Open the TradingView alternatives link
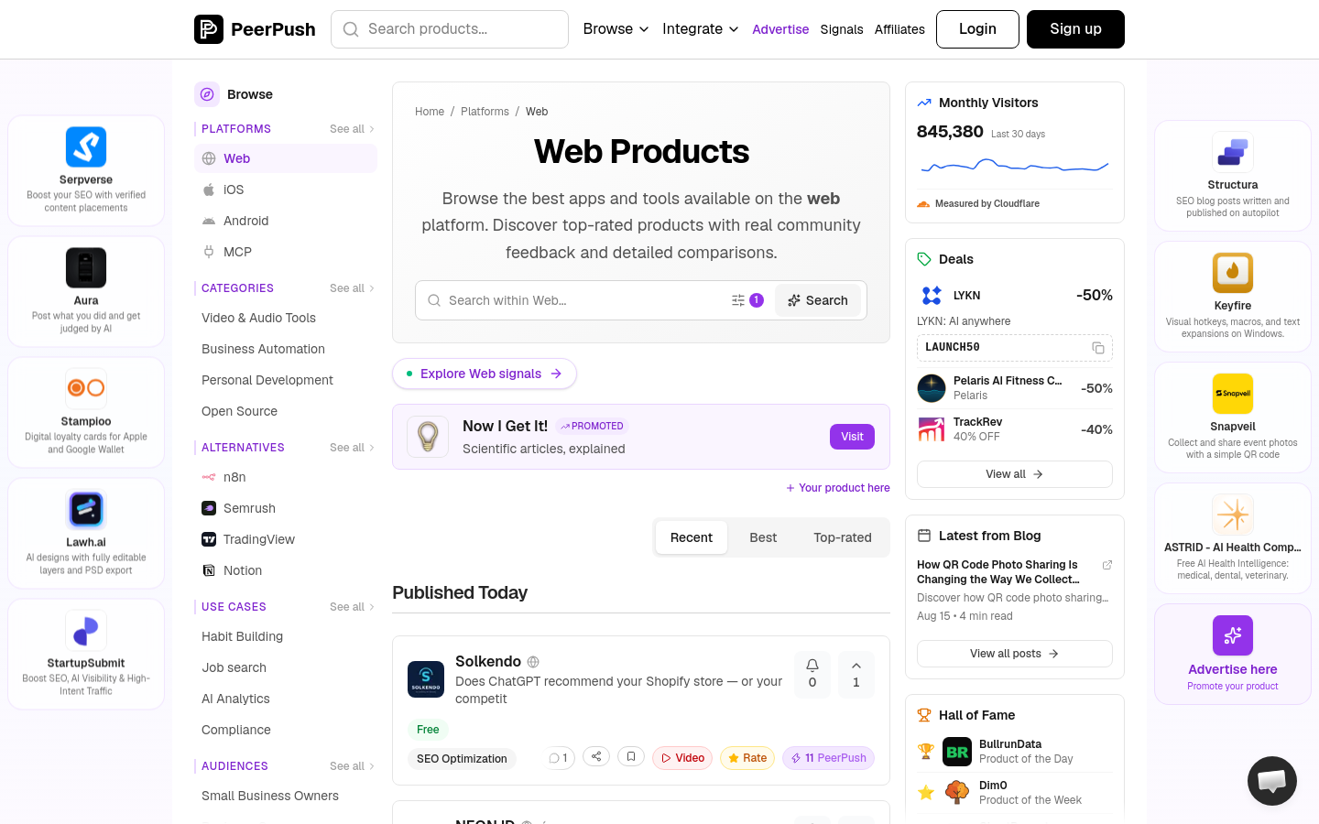 286,539
